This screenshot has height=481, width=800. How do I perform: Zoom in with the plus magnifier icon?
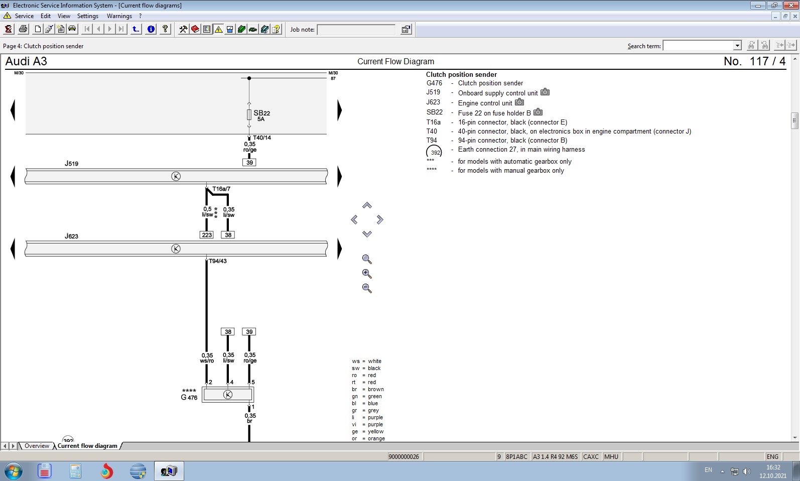pyautogui.click(x=367, y=274)
